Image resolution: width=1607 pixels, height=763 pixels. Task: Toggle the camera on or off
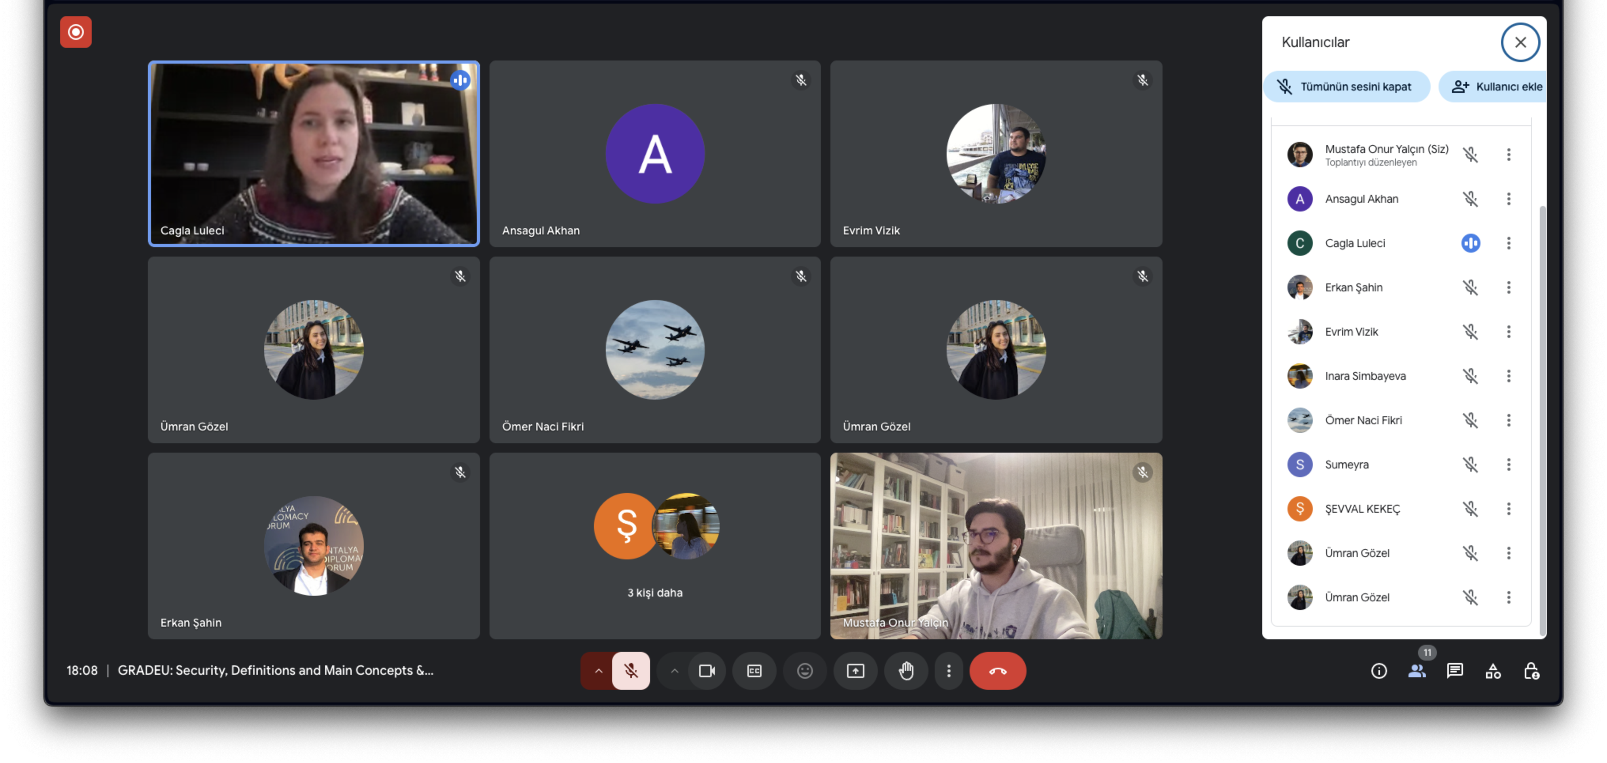707,670
